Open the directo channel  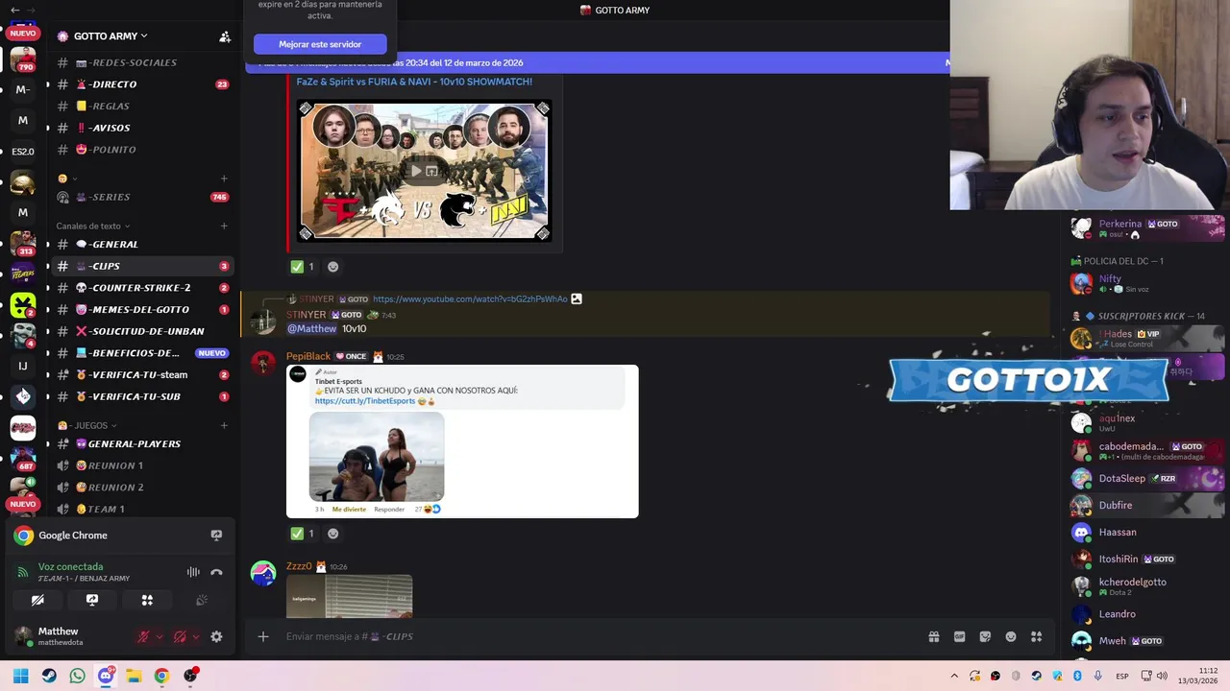pyautogui.click(x=142, y=84)
